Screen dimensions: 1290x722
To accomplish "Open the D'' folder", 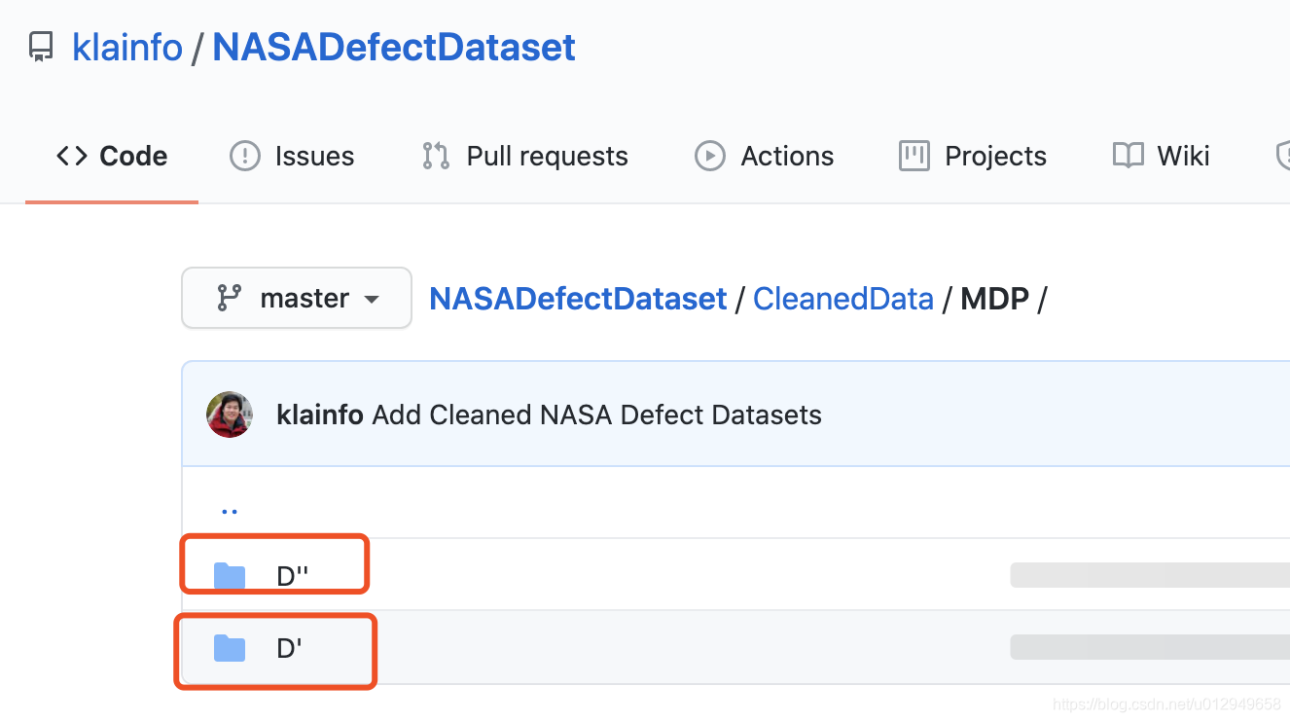I will tap(293, 576).
